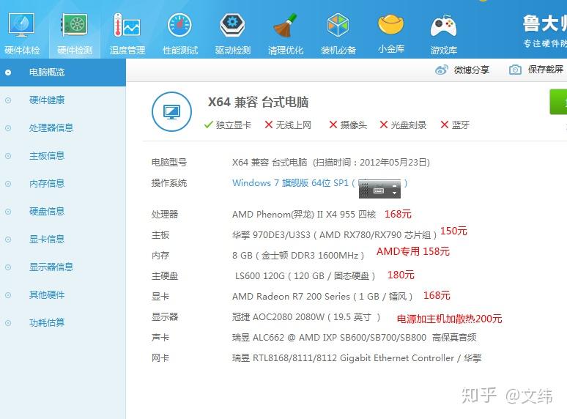
Task: Click heading X64 兼容 台式电脑
Action: [x=258, y=103]
